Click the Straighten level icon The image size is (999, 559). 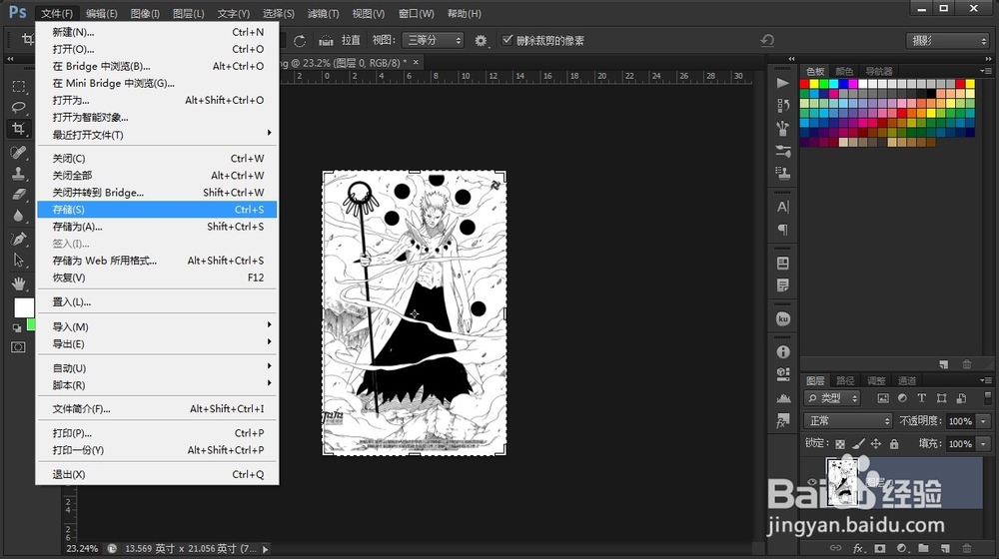point(326,41)
